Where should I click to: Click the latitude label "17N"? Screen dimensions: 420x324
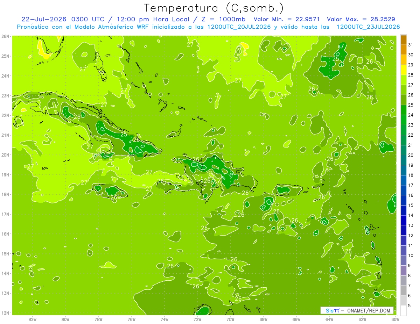point(5,214)
